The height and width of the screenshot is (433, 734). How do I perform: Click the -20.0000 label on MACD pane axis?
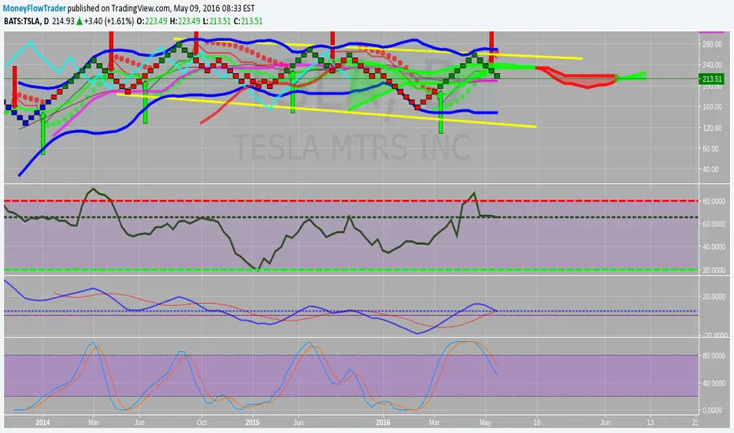click(x=714, y=335)
